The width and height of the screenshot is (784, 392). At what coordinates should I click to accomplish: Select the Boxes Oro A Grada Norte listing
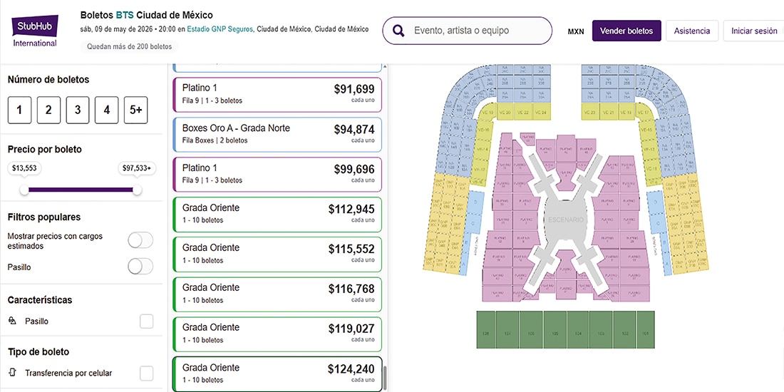coord(278,134)
